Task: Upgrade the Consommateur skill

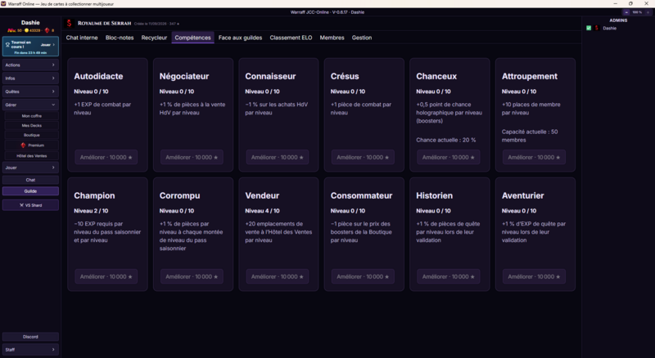Action: (363, 276)
